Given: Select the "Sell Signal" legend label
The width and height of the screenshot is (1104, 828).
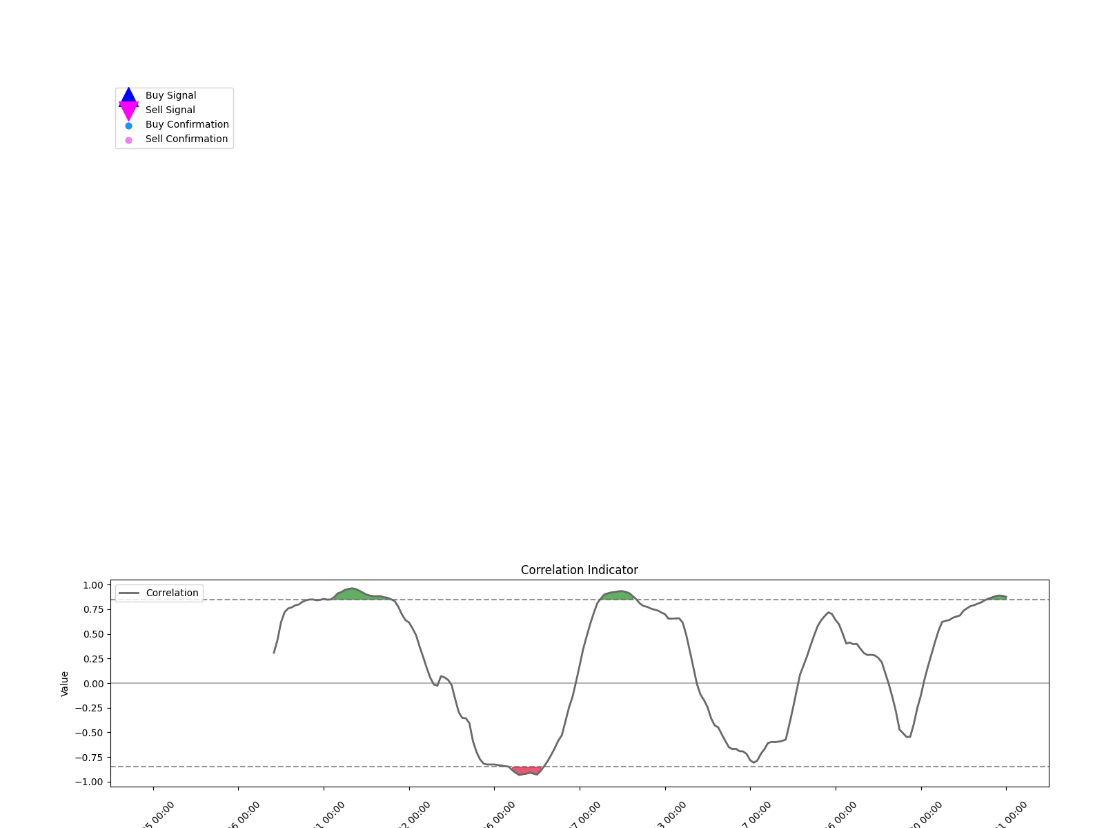Looking at the screenshot, I should pyautogui.click(x=170, y=110).
